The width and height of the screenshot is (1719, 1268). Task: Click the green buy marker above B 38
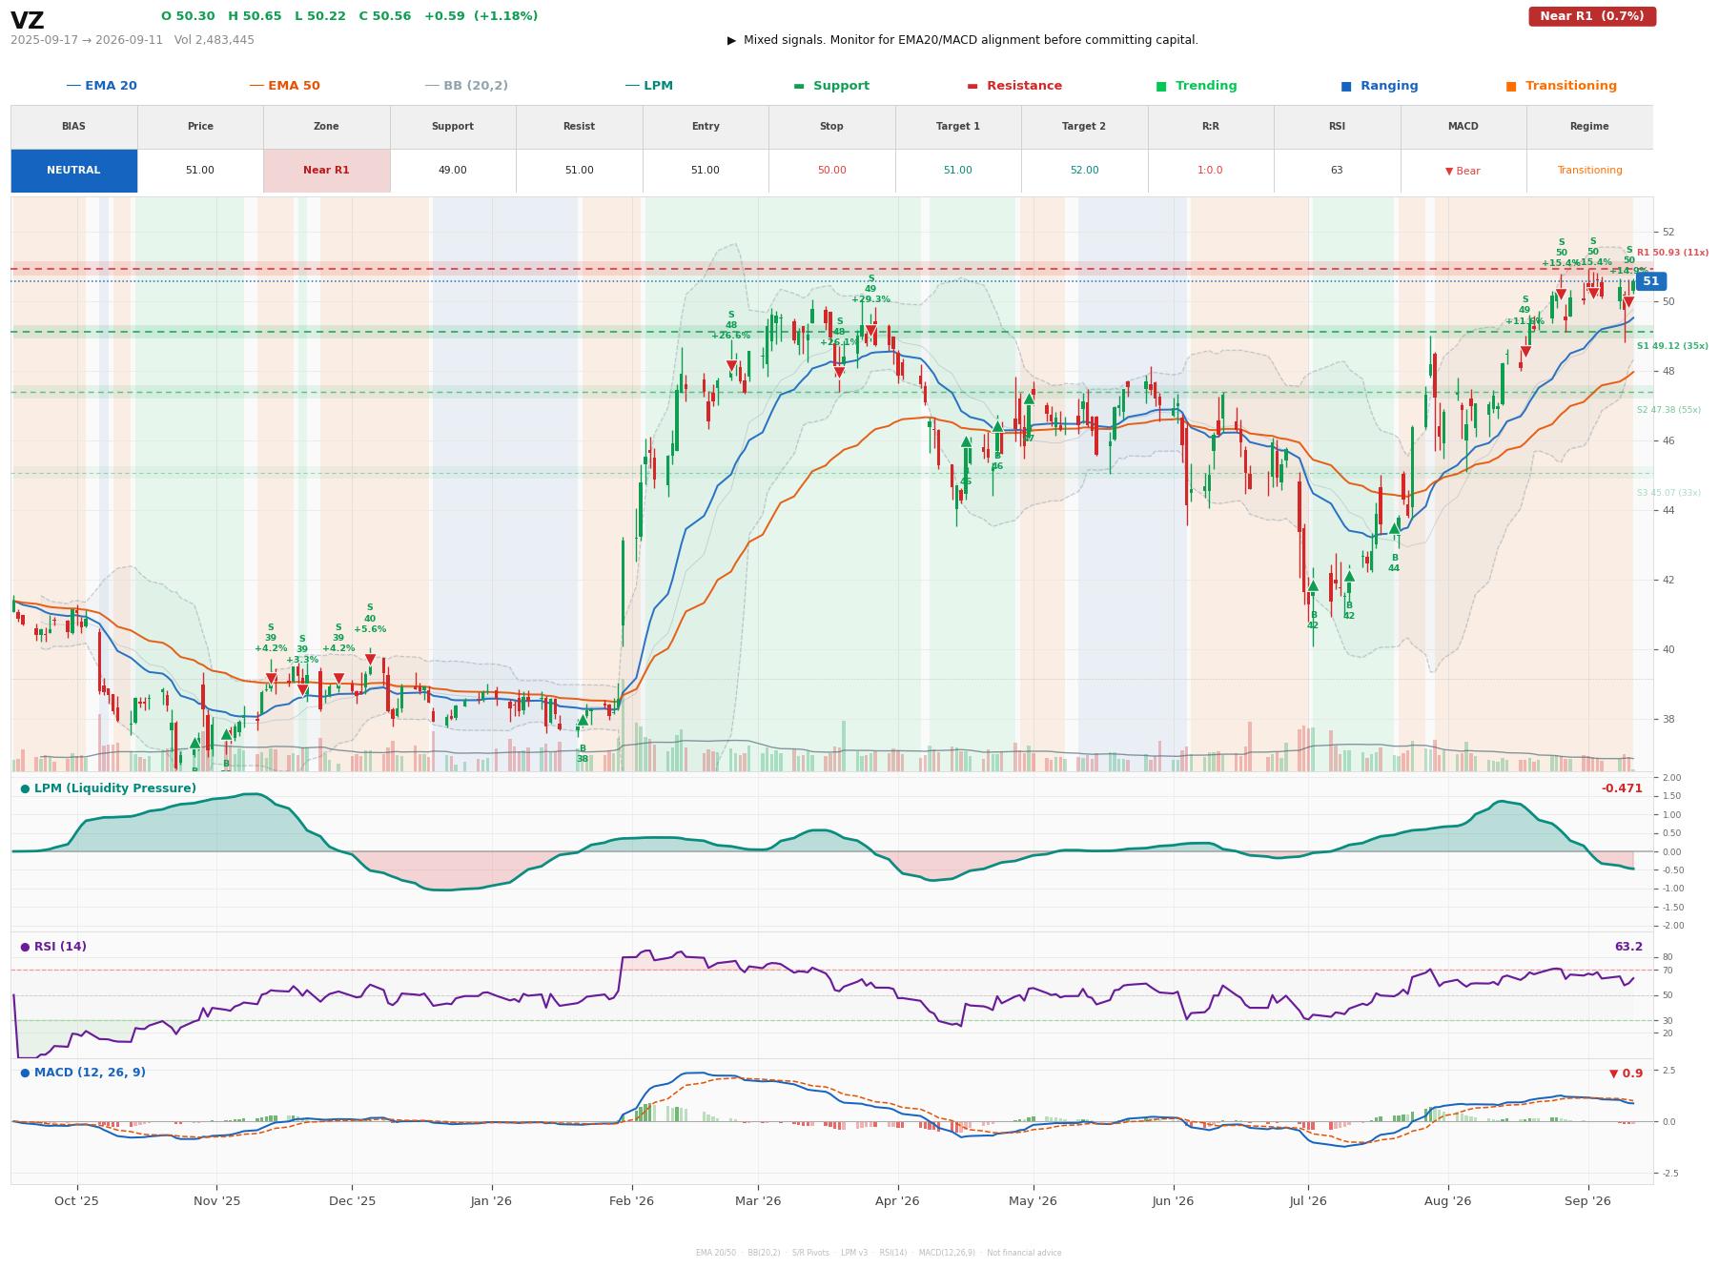pos(583,720)
